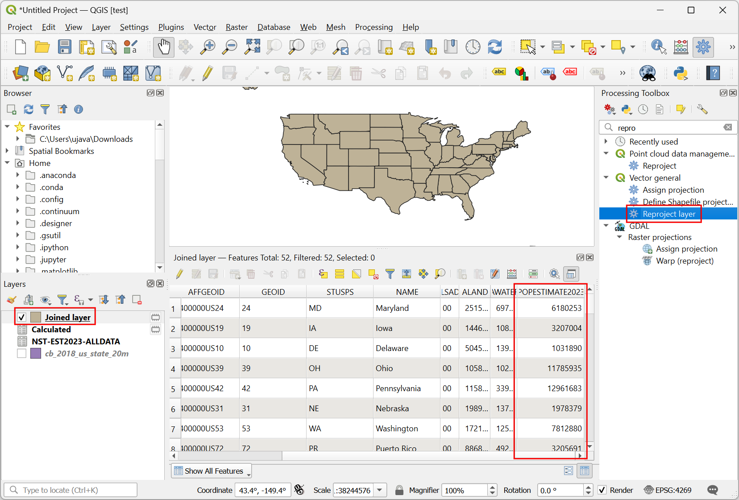The height and width of the screenshot is (500, 739).
Task: Click the EPSG:4269 CRS button
Action: click(668, 490)
